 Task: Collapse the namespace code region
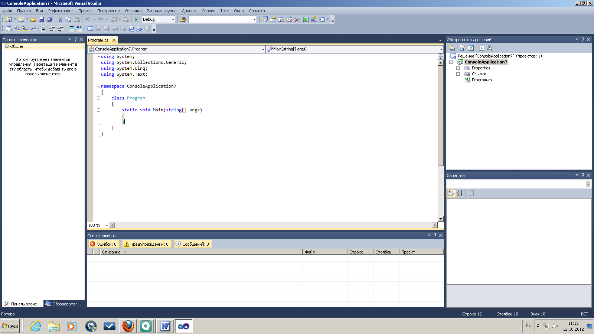click(x=98, y=86)
